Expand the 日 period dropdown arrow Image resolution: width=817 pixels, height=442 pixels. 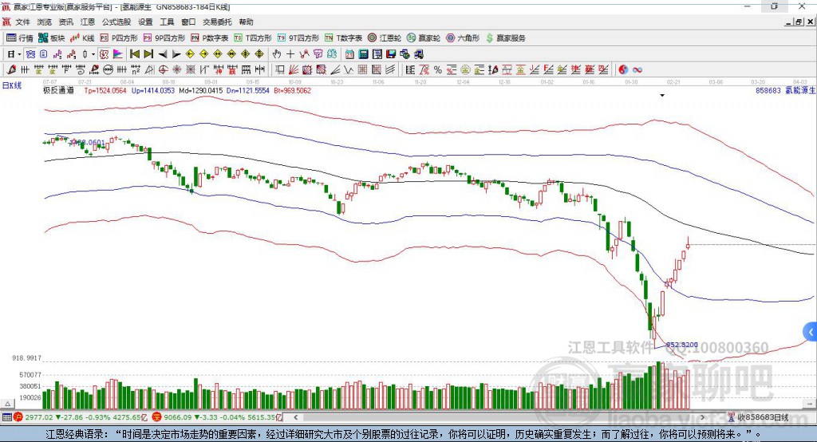click(x=19, y=54)
